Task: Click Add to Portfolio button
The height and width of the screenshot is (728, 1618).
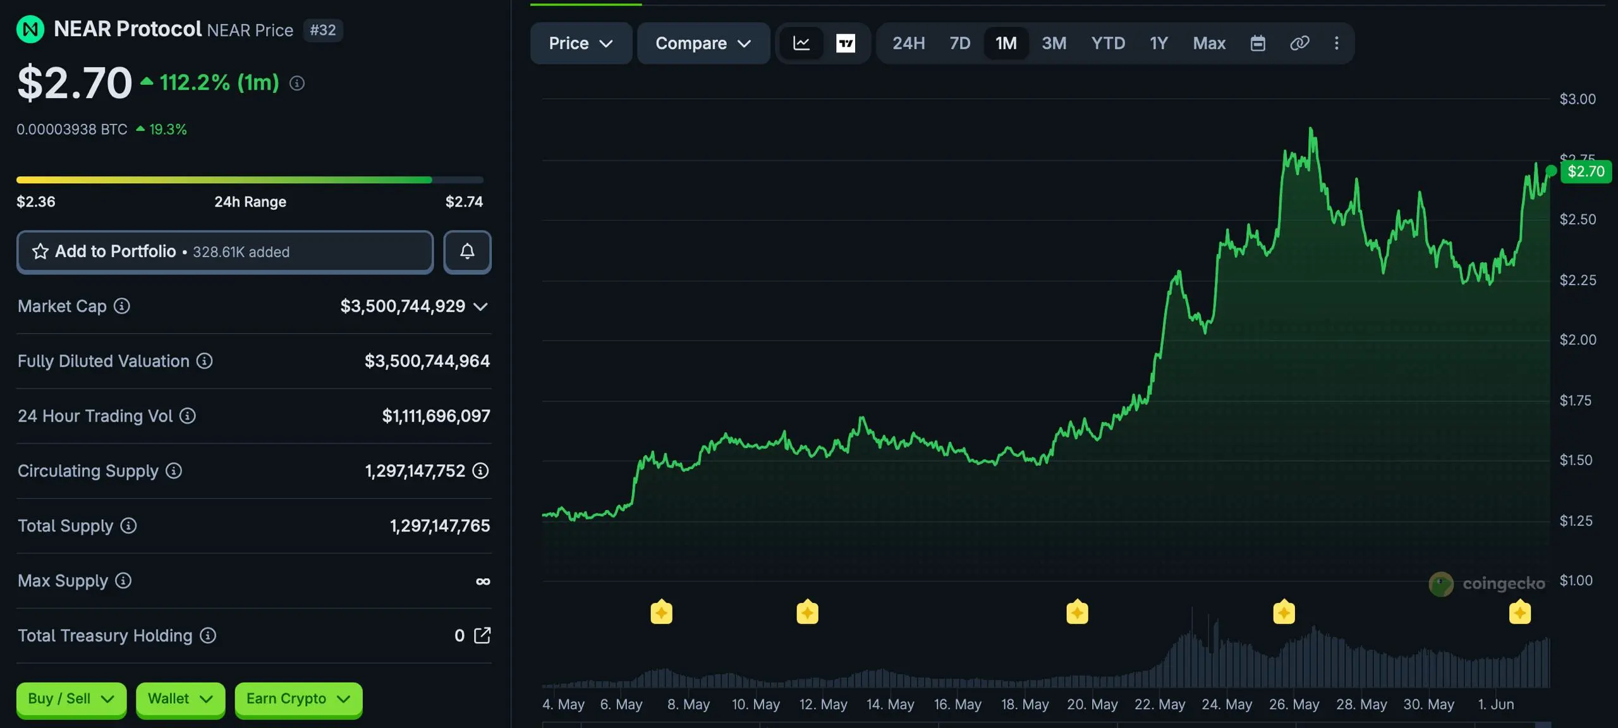Action: coord(225,252)
